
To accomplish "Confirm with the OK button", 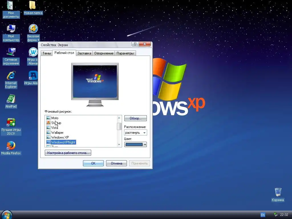I will click(x=93, y=163).
